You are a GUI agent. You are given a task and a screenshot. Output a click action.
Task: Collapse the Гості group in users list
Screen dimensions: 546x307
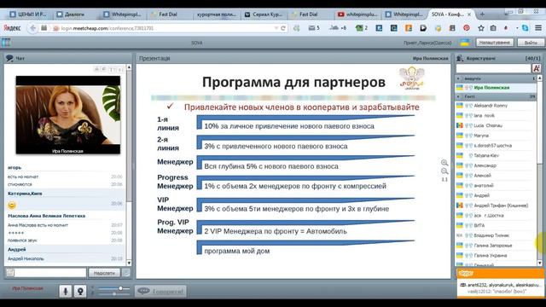click(x=458, y=96)
